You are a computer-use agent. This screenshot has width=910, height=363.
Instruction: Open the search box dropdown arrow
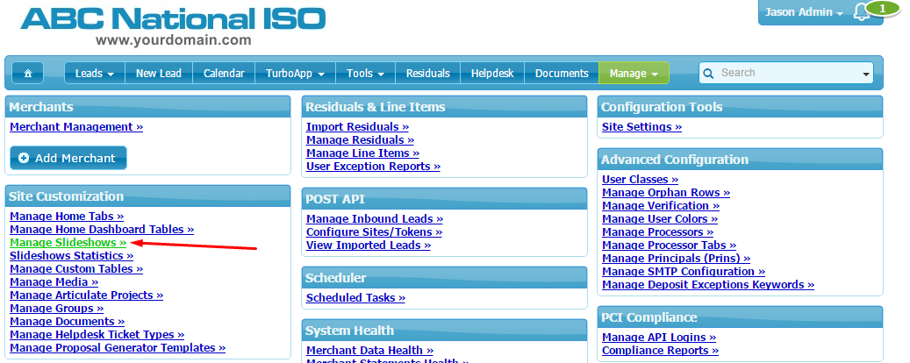(865, 74)
